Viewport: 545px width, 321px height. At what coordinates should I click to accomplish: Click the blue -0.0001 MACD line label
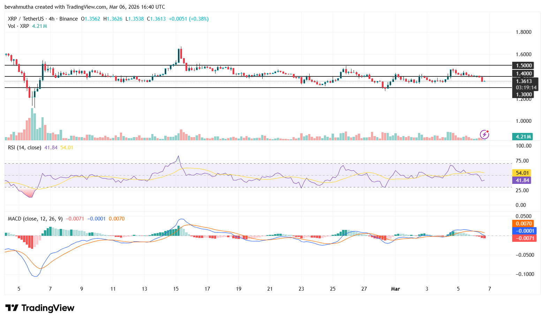coord(524,231)
